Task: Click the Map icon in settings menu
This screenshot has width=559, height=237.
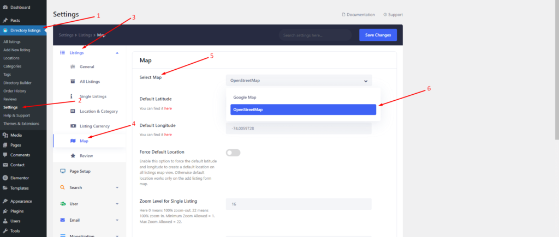Action: (73, 141)
